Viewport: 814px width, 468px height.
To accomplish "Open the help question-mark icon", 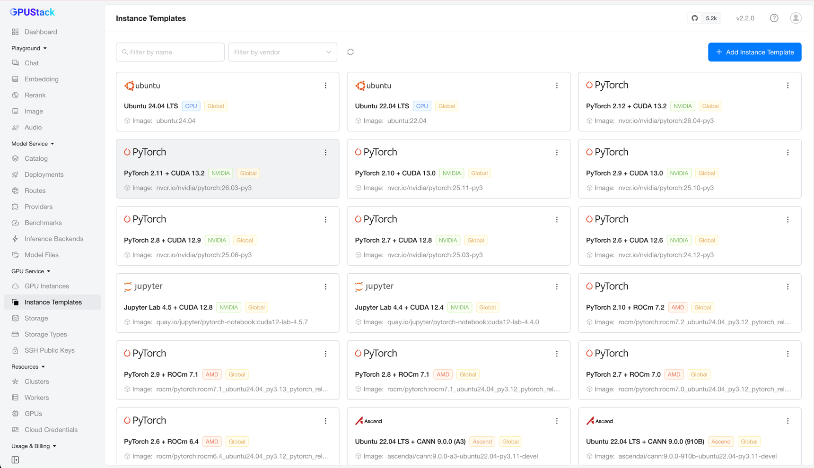I will [x=774, y=18].
